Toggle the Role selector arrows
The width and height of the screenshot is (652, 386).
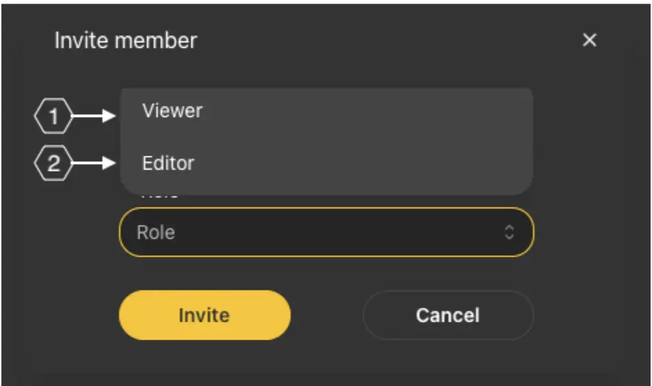pyautogui.click(x=509, y=232)
